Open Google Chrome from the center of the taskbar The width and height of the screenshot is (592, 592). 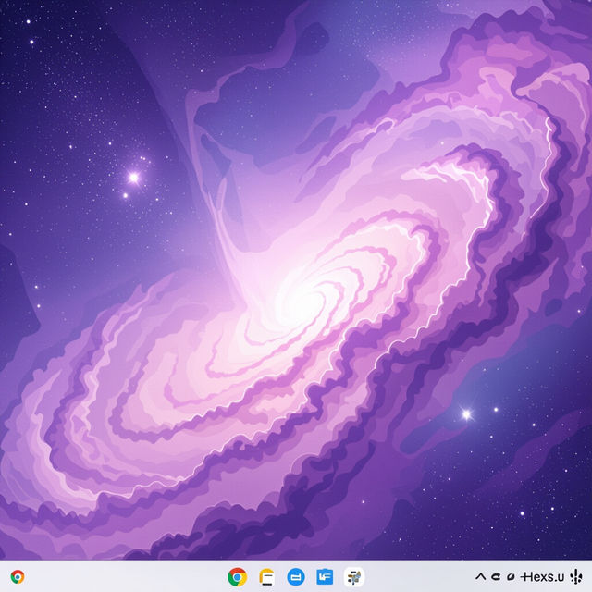pos(237,577)
